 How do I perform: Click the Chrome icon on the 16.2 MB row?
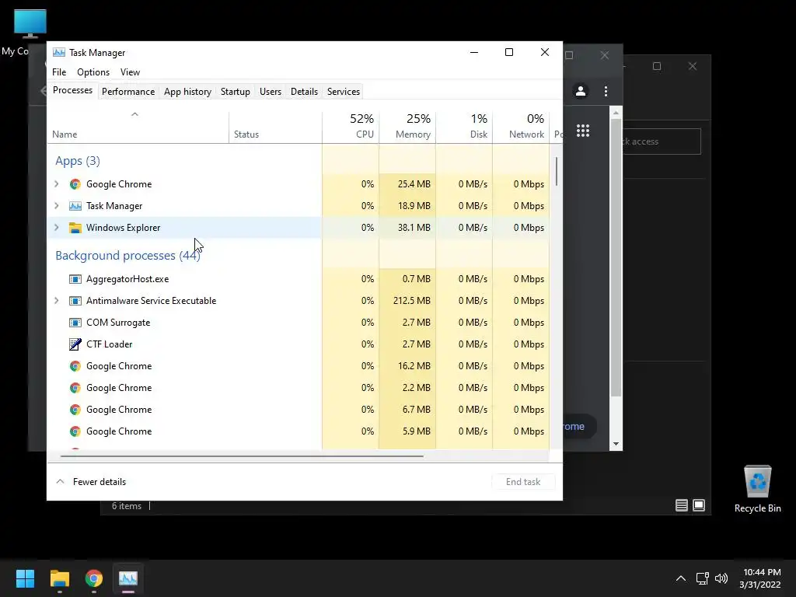75,366
